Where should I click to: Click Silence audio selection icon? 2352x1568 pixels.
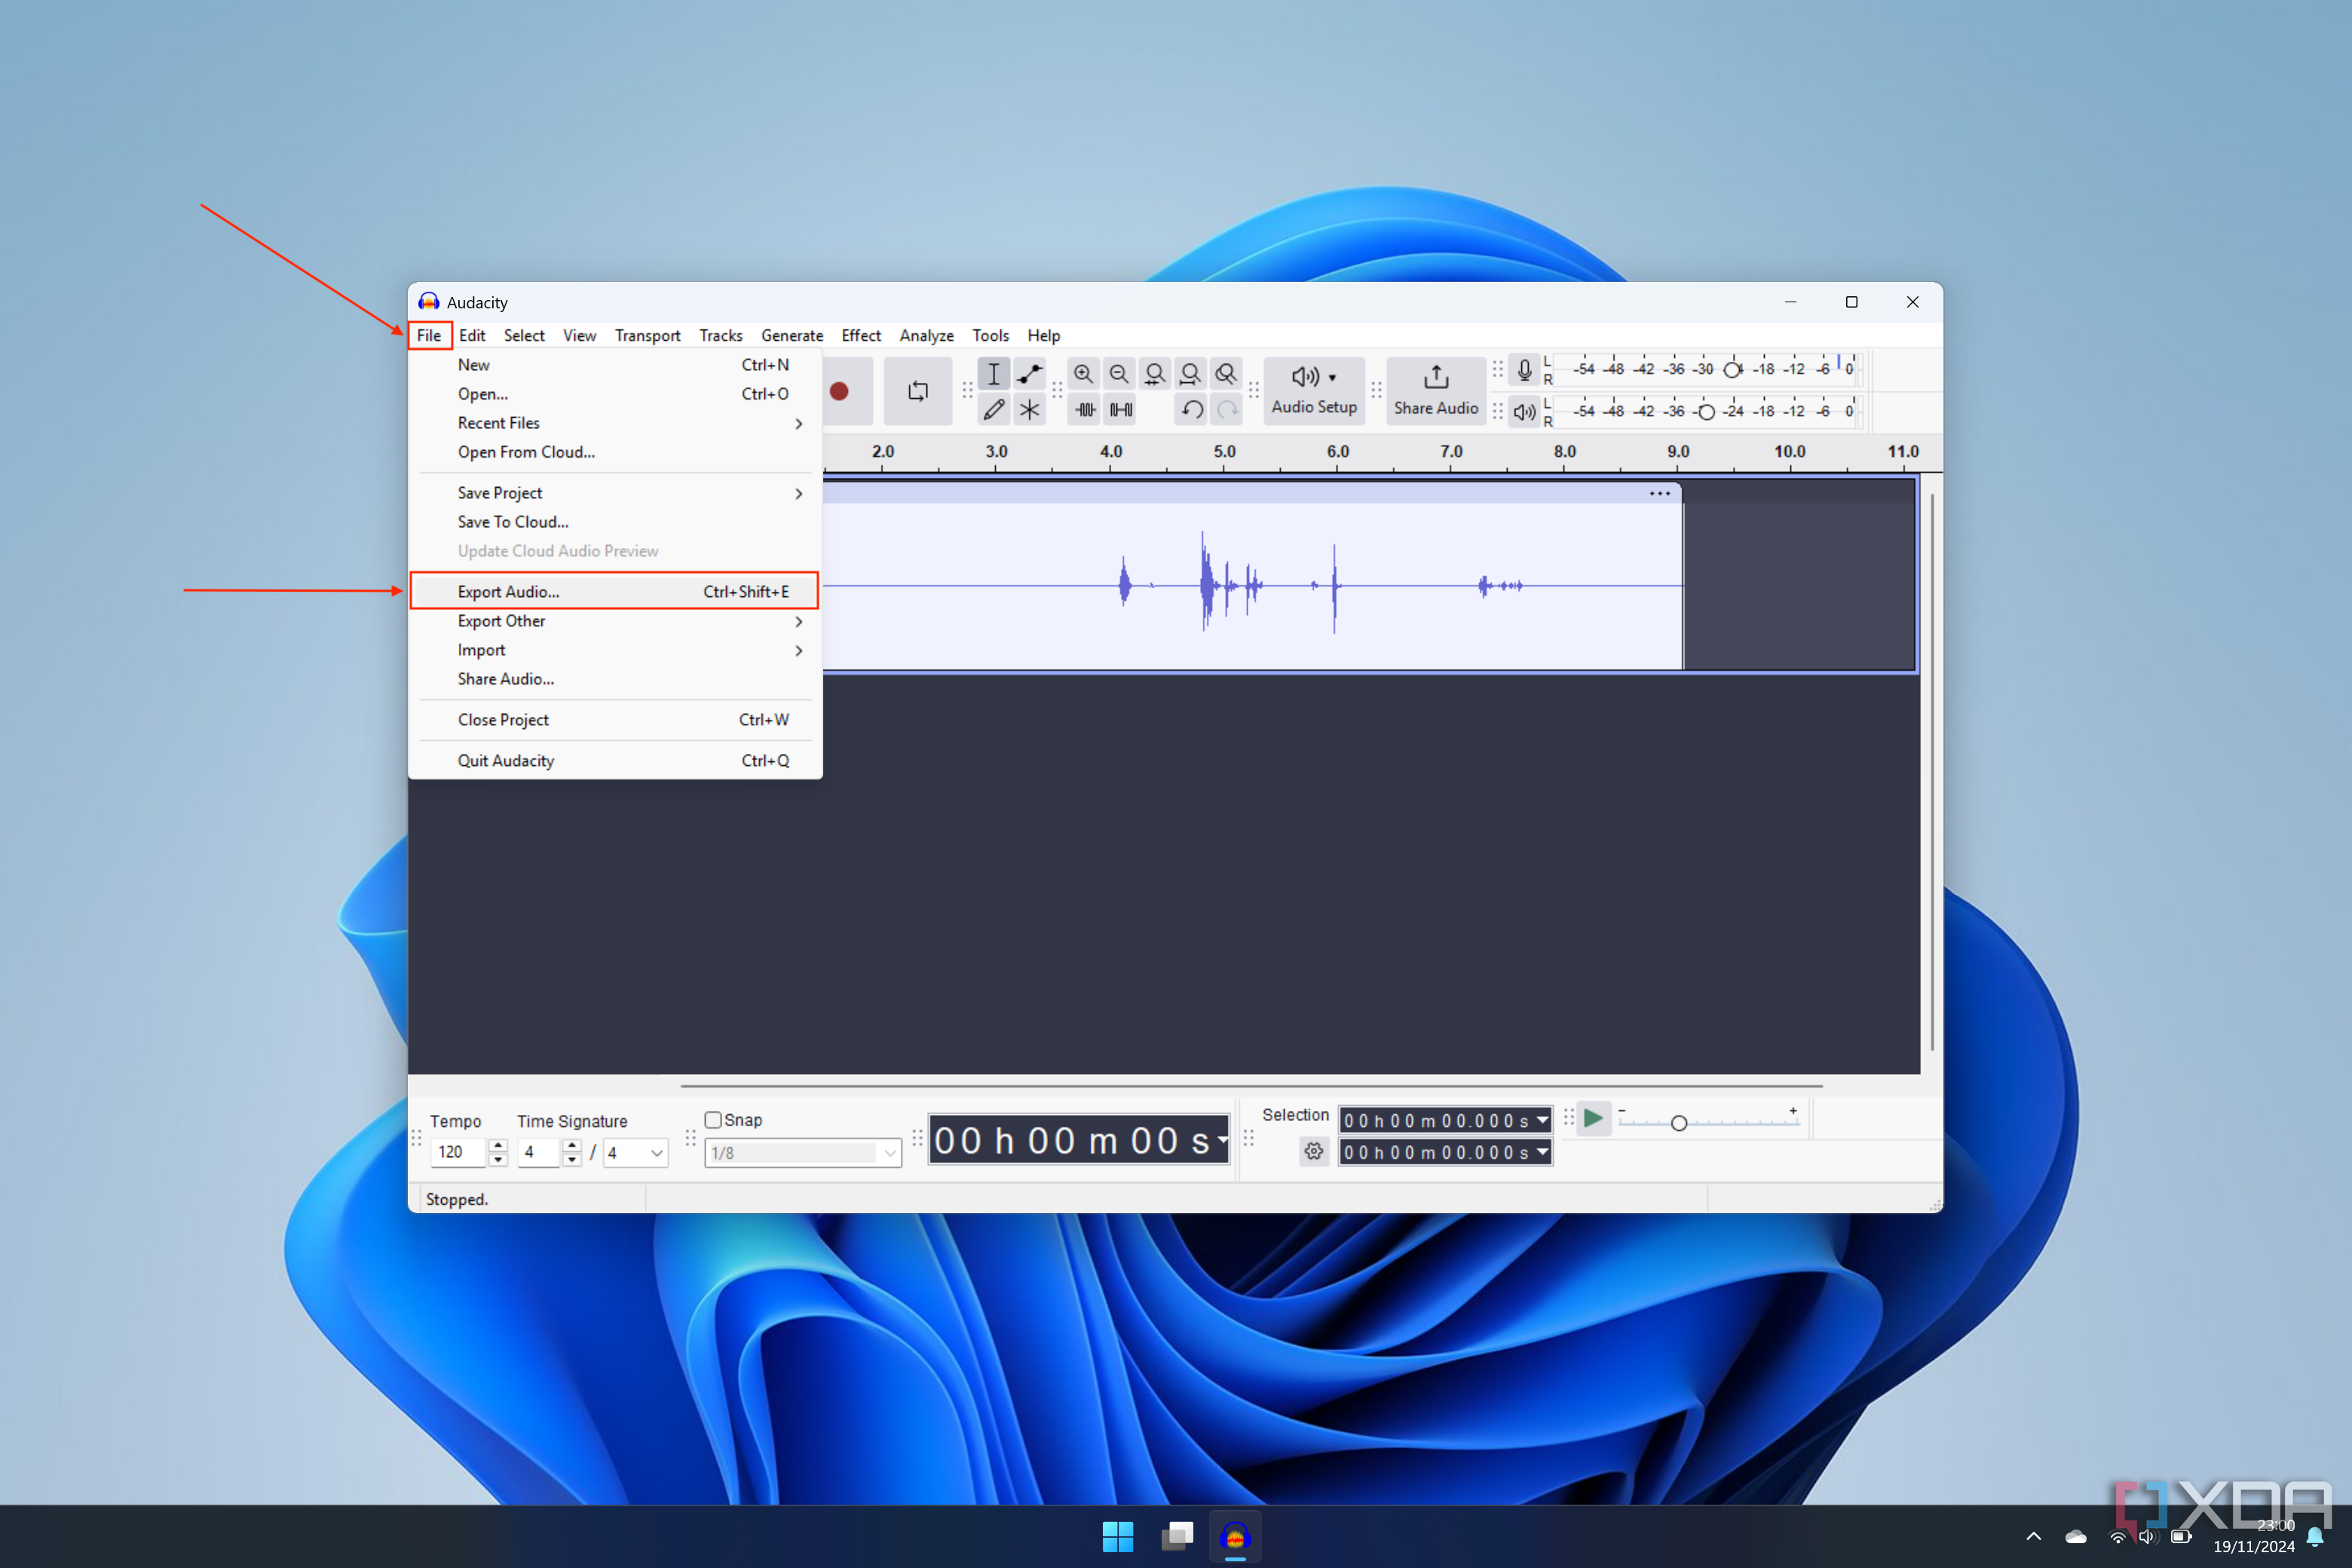tap(1121, 409)
